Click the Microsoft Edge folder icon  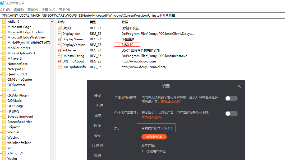coord(4,27)
